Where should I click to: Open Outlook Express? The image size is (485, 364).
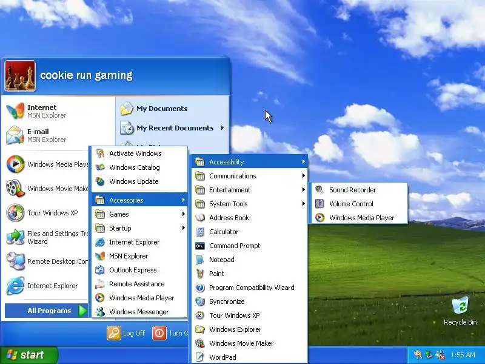139,269
